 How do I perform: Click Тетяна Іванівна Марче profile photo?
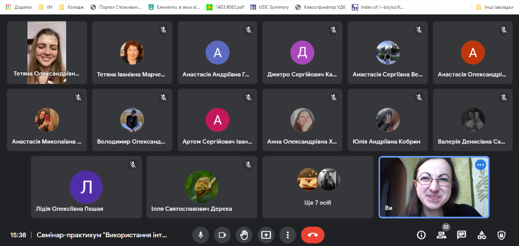(x=132, y=53)
